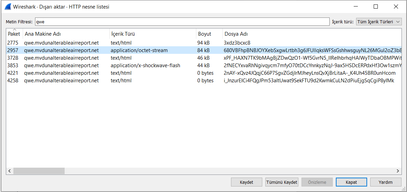
Task: Click text/html cell in packet 3728 row
Action: pyautogui.click(x=121, y=58)
